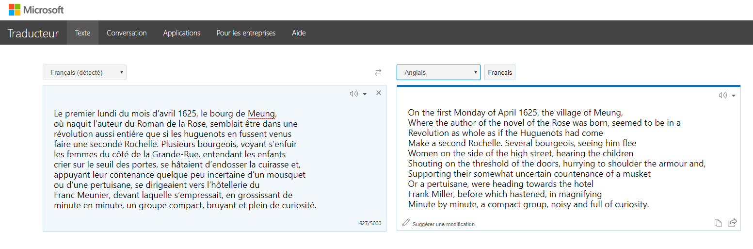Click source line 'Franc Meunier, devant laquelle'
The width and height of the screenshot is (753, 249).
173,195
